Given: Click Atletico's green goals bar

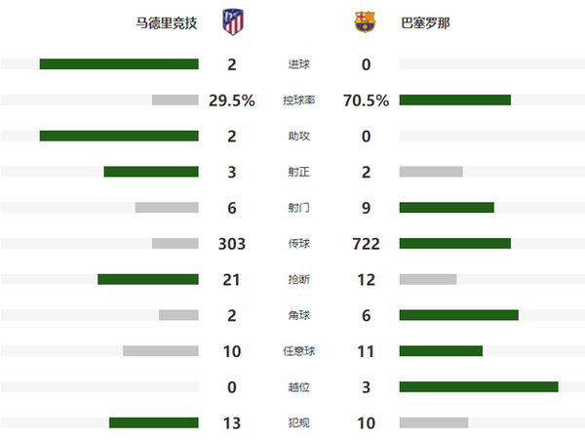Looking at the screenshot, I should [x=119, y=64].
